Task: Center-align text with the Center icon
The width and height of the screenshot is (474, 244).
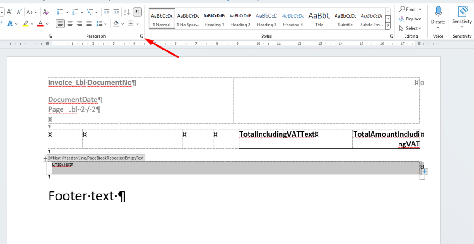Action: 70,23
